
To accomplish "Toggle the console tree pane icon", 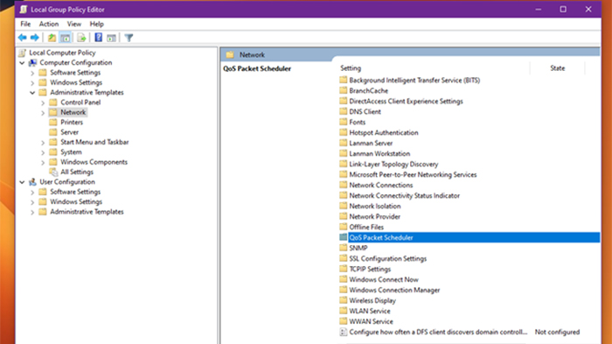I will [x=66, y=38].
